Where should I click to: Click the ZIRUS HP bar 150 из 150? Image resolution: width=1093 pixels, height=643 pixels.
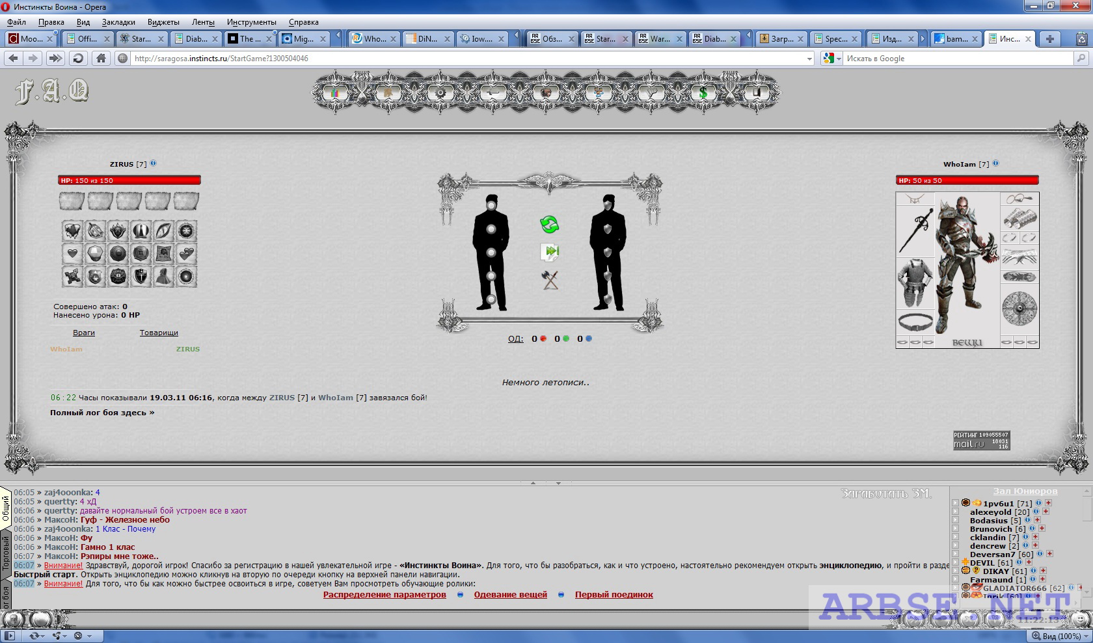click(x=129, y=180)
